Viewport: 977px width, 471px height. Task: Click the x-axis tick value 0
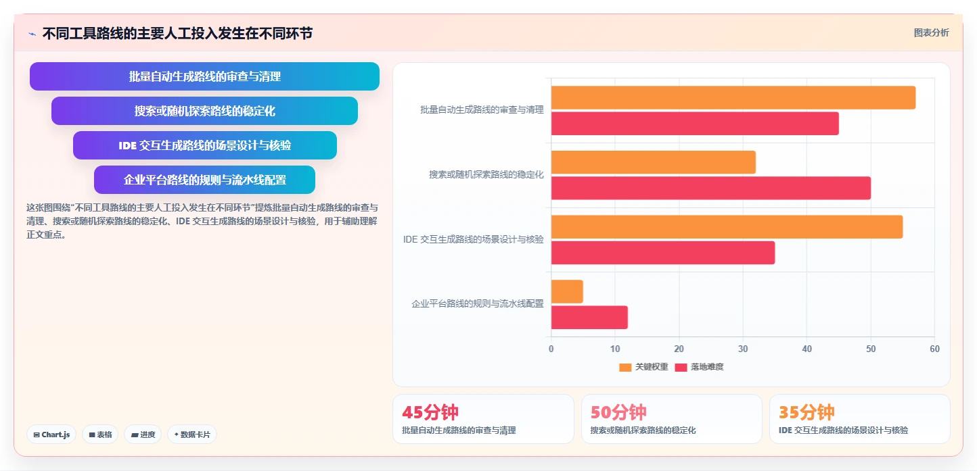(551, 349)
